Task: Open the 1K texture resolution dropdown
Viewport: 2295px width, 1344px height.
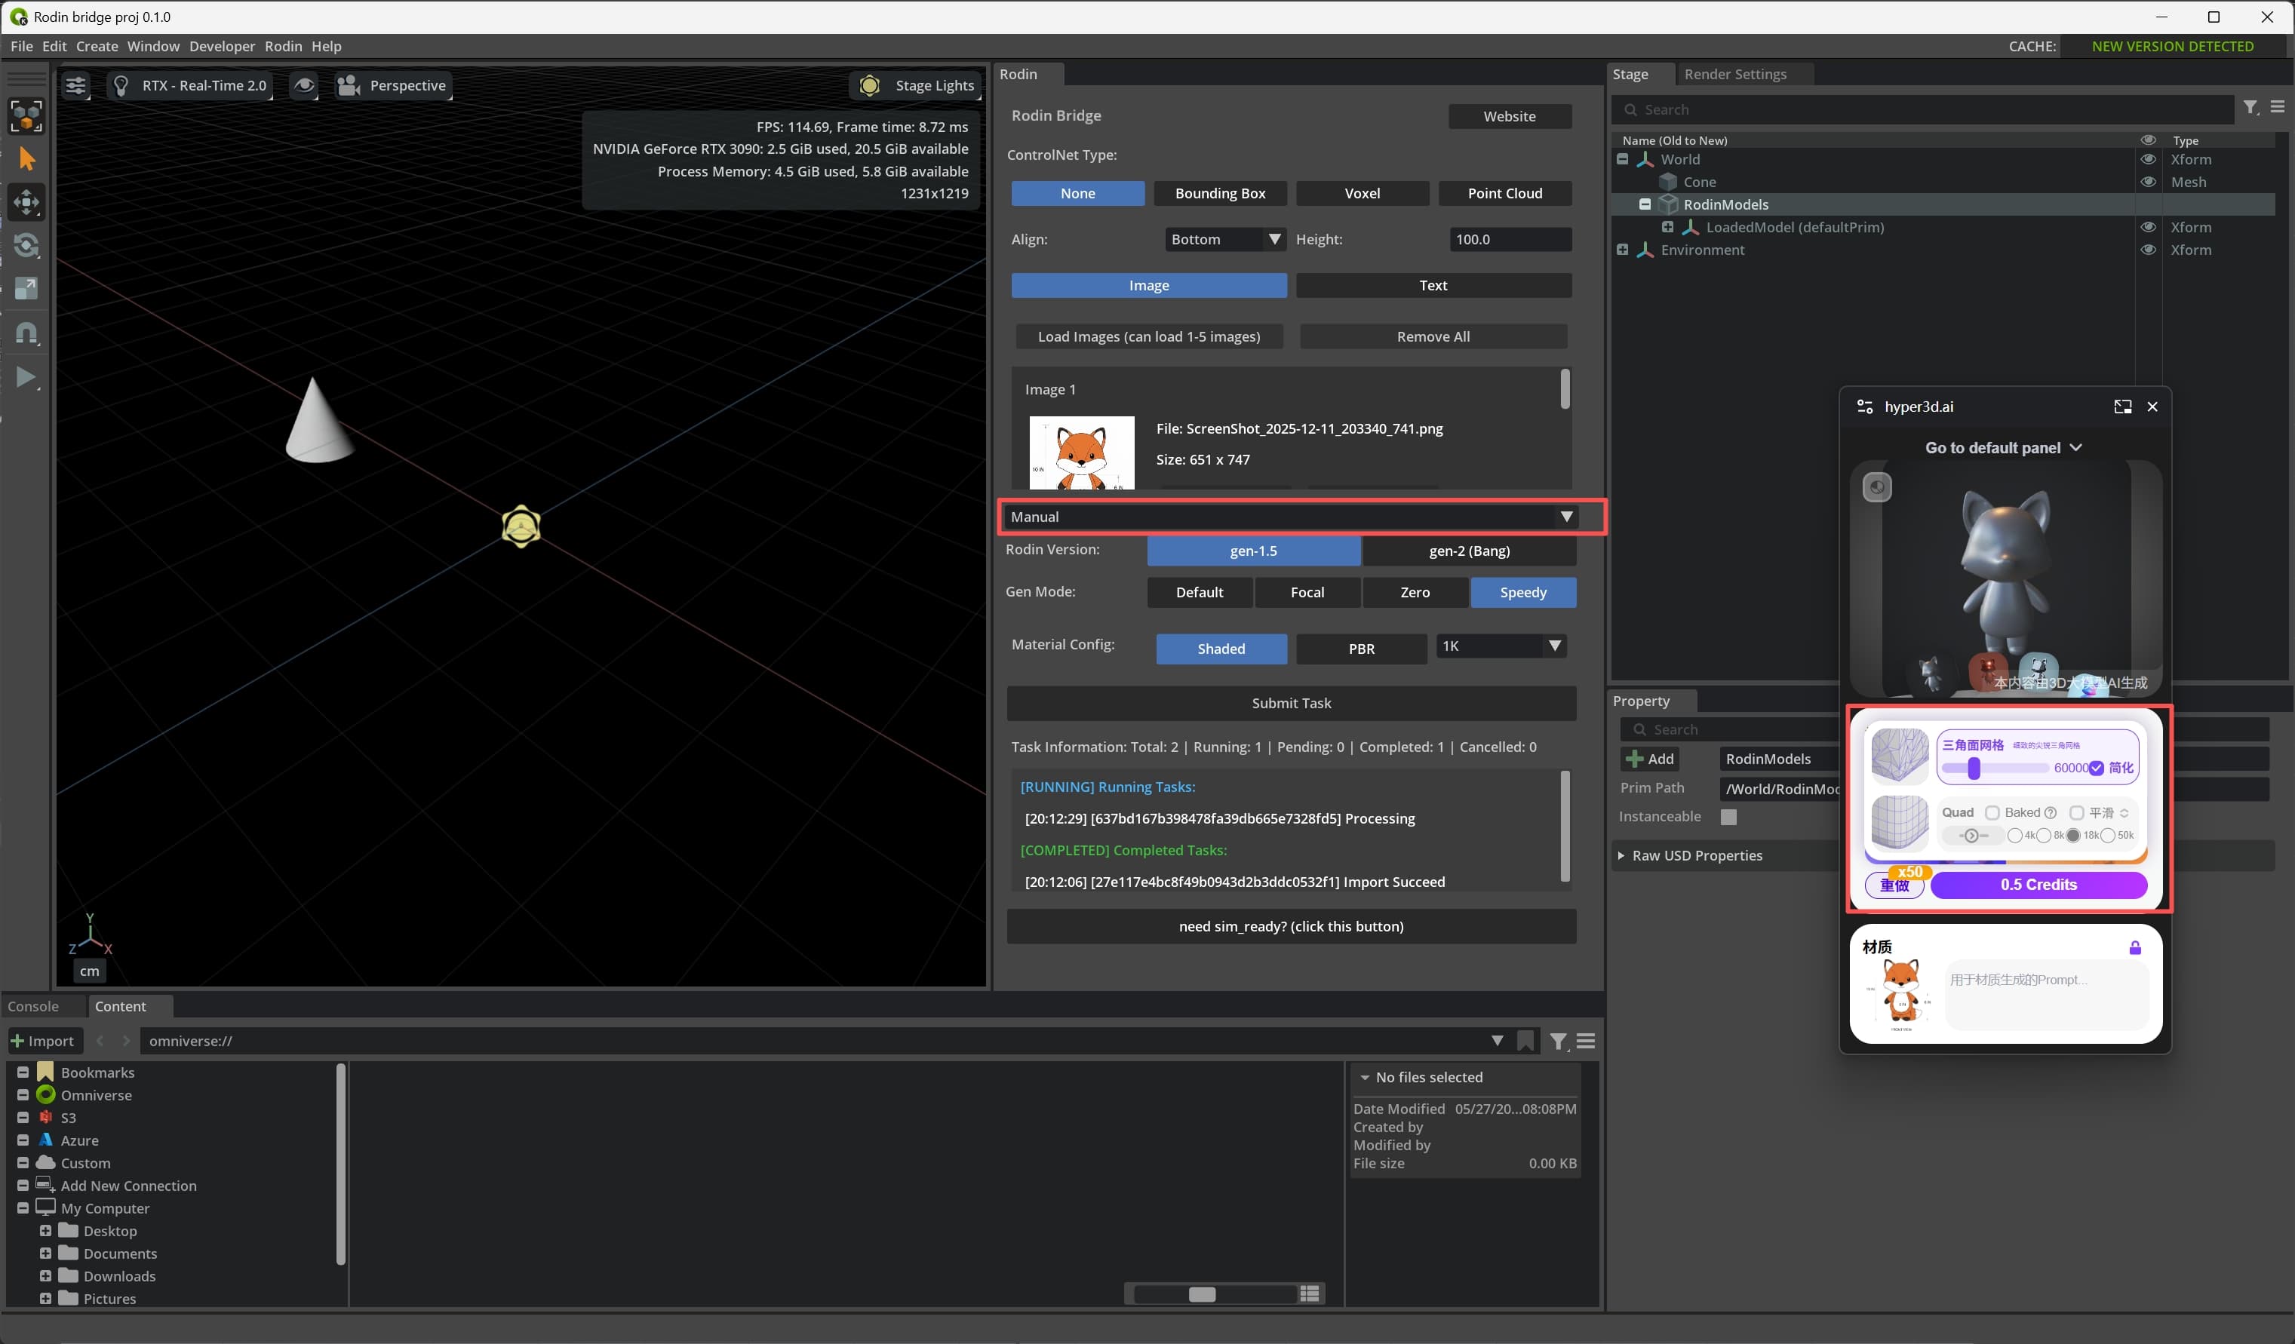Action: [1501, 646]
